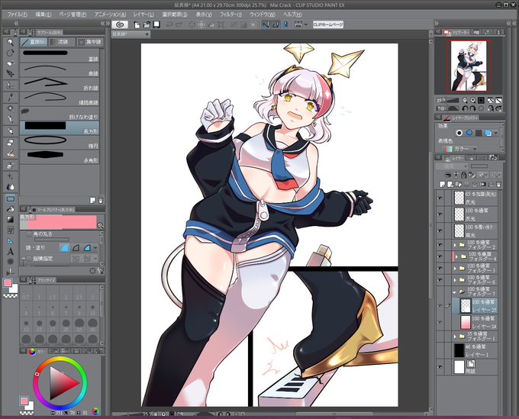
Task: Open the blending mode dropdown in the Layer panel
Action: click(x=452, y=166)
